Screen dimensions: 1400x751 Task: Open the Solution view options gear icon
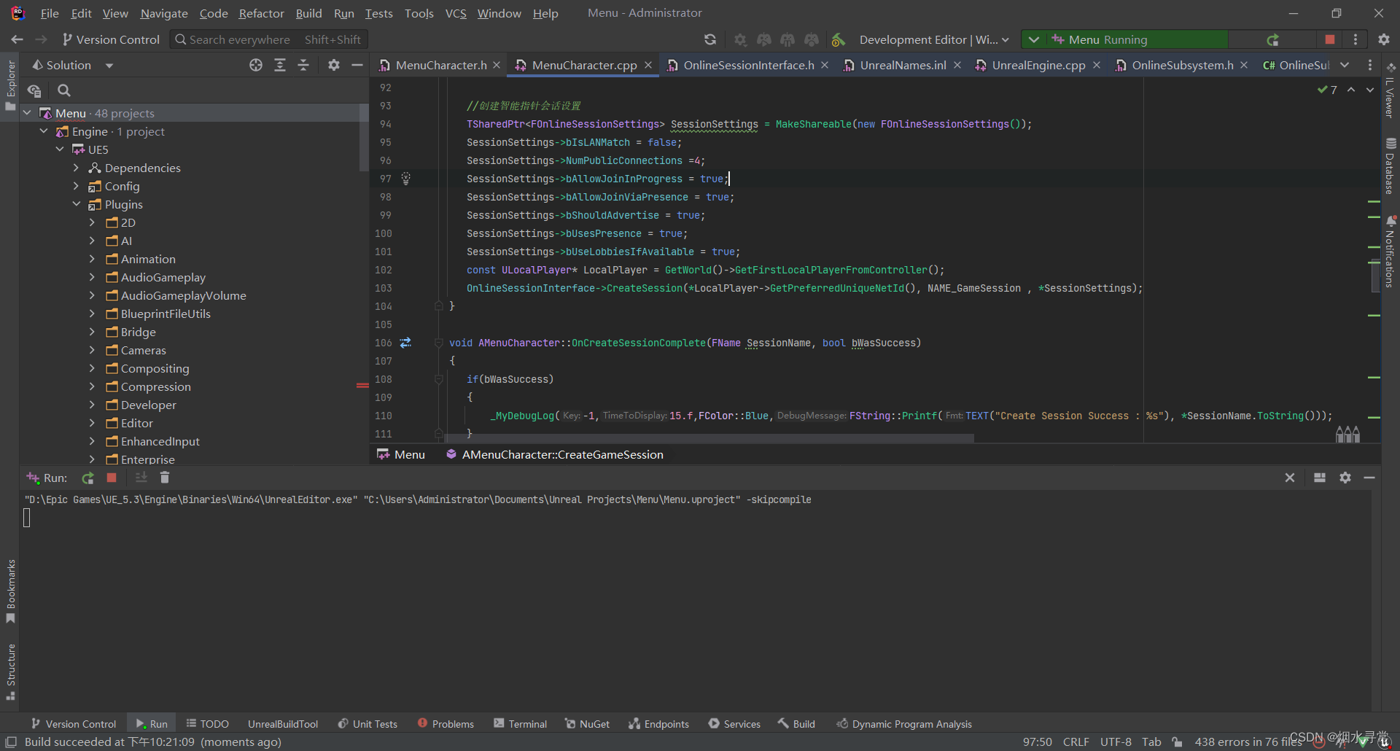click(x=333, y=65)
